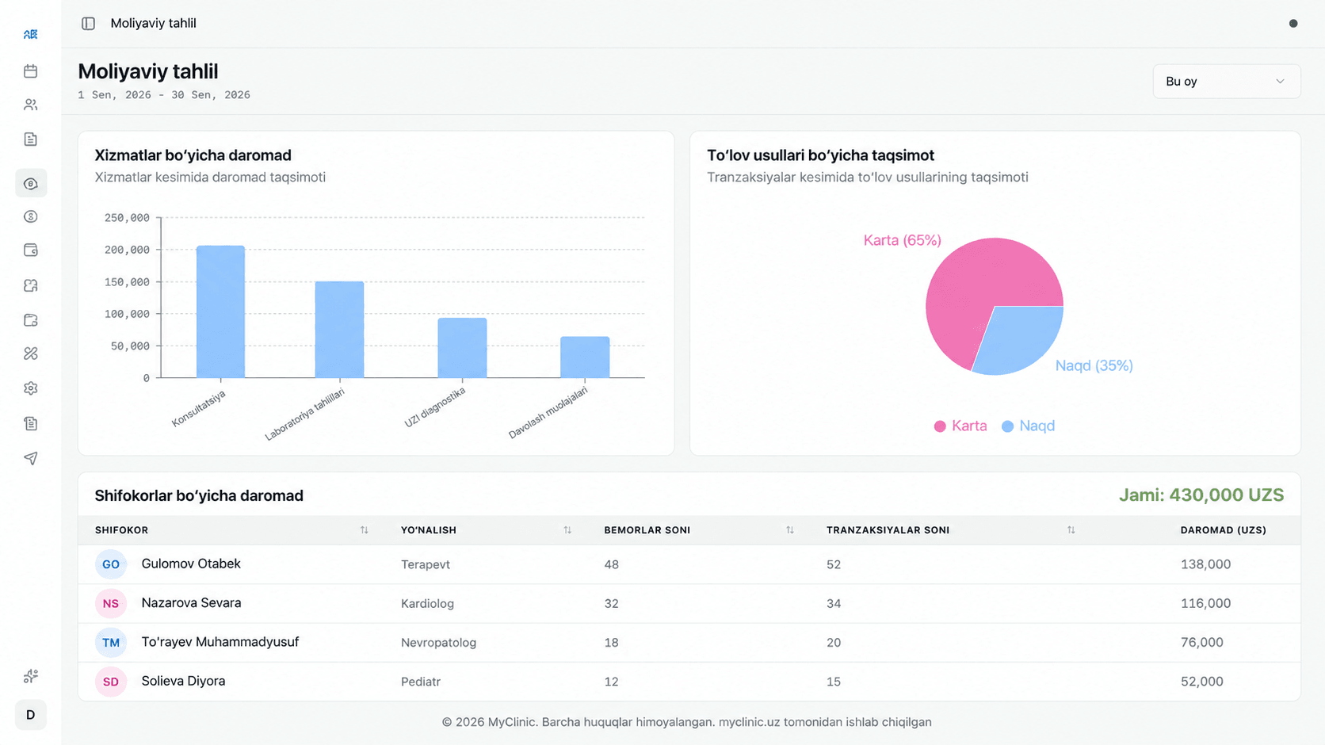Viewport: 1325px width, 745px height.
Task: Toggle the Naqd legend item in the pie chart
Action: (x=1028, y=426)
